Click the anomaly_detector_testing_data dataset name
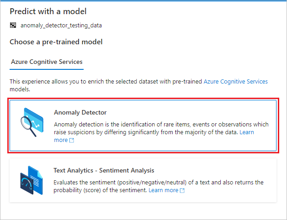The height and width of the screenshot is (220, 287). [61, 26]
